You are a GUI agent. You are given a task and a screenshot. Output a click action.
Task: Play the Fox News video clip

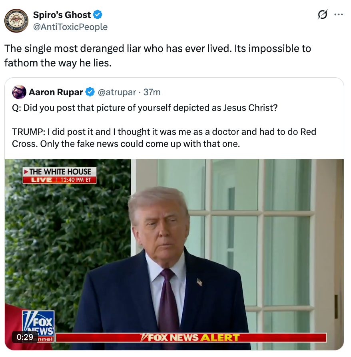tap(174, 255)
